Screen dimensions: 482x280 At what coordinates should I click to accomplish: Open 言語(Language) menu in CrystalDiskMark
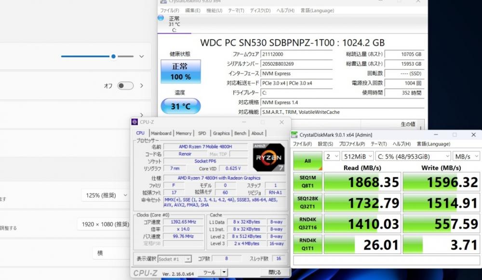[x=433, y=144]
